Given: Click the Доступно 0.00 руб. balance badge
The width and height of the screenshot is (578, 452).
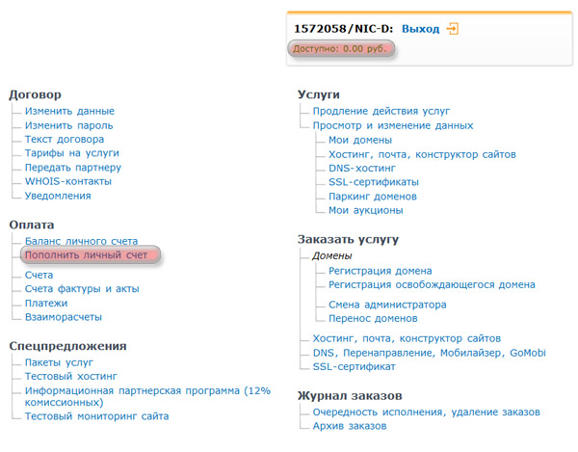Looking at the screenshot, I should (341, 48).
